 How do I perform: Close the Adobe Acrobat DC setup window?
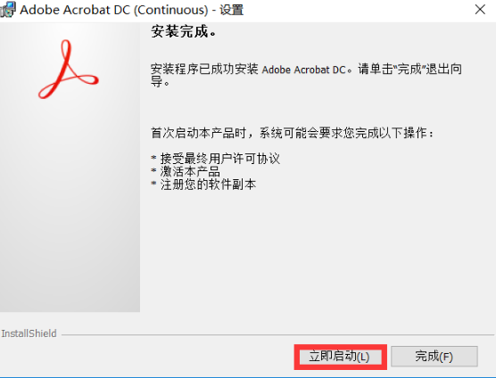(480, 10)
